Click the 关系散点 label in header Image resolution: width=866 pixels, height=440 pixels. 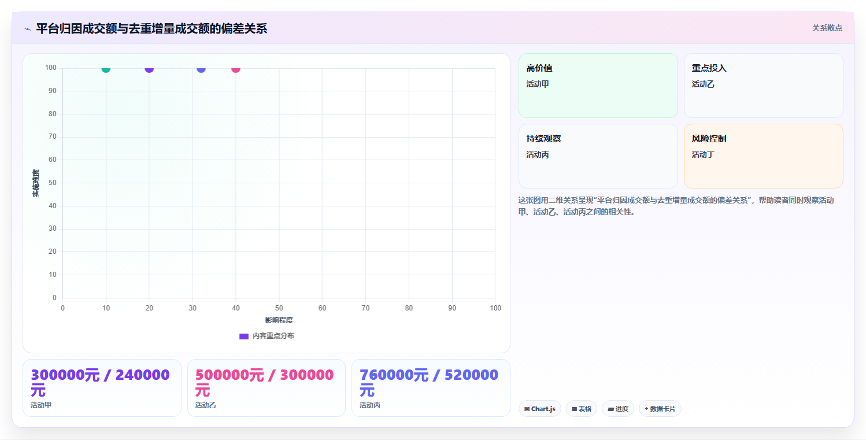827,28
